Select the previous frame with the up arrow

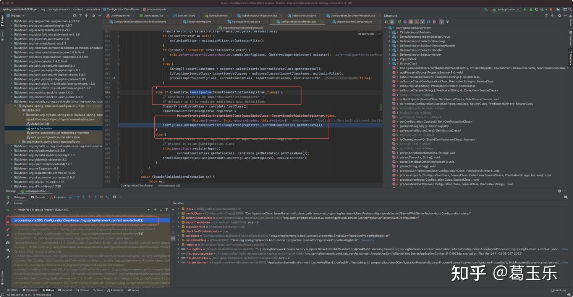pyautogui.click(x=155, y=210)
